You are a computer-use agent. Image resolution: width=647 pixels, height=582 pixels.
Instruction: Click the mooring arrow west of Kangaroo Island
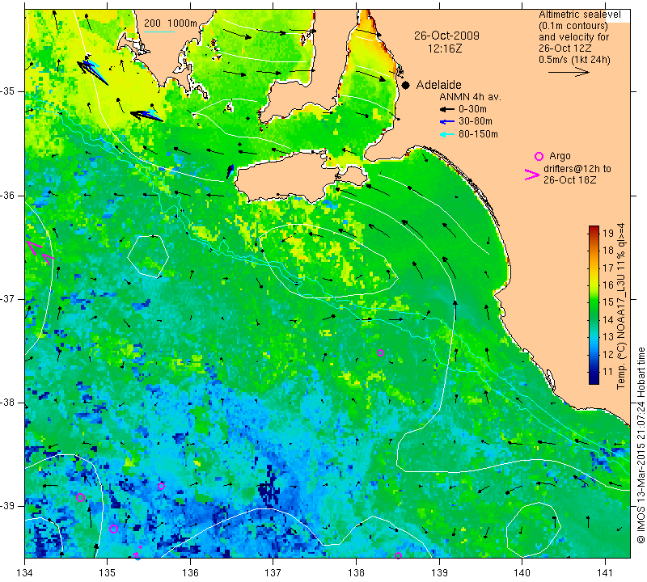click(230, 171)
